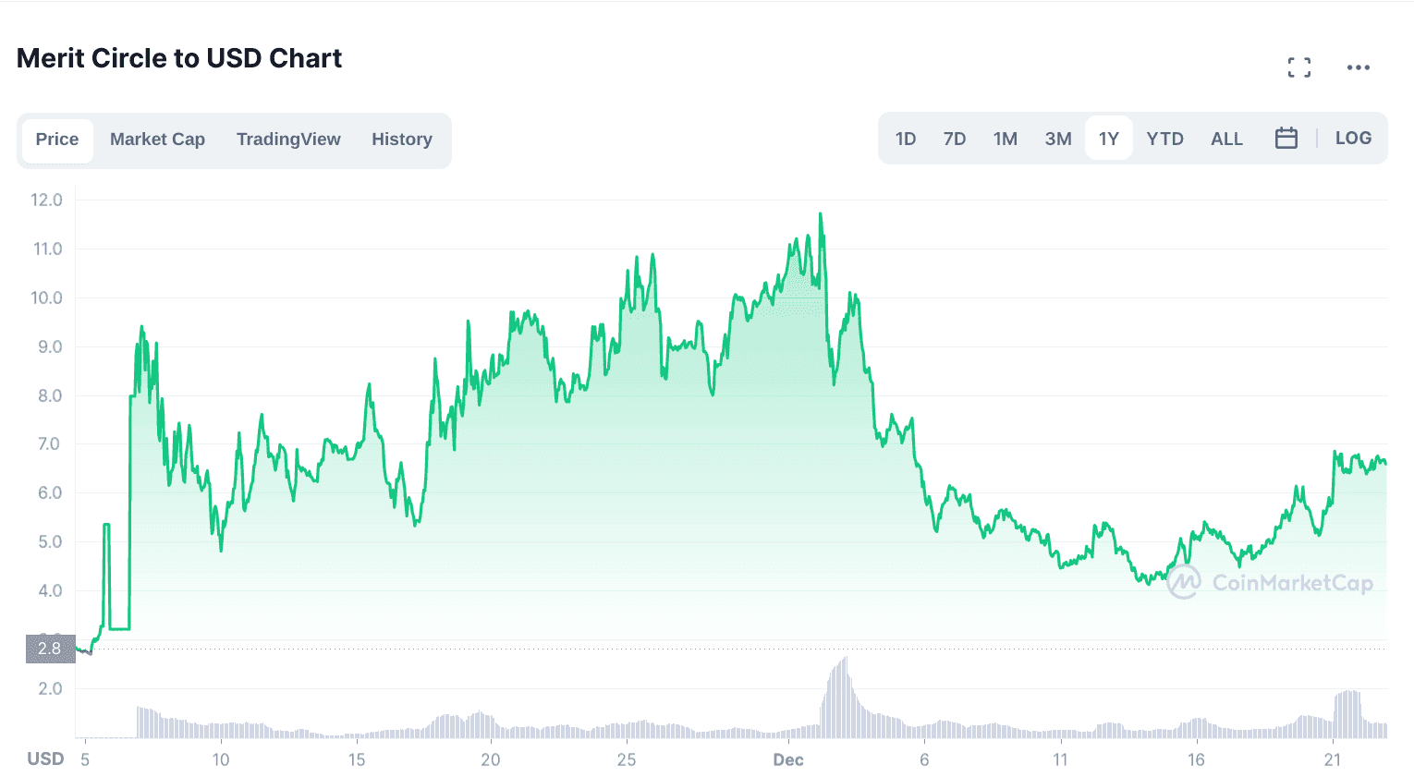Screen dimensions: 1414x777
Task: Open the fullscreen chart view icon
Action: pos(1298,67)
